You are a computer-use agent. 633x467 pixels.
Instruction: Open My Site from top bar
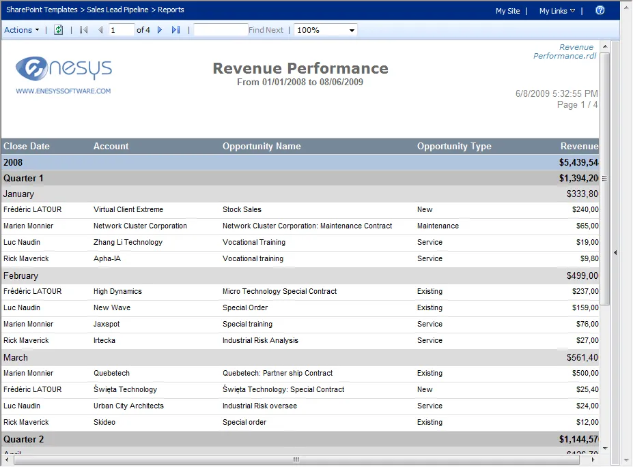coord(507,11)
